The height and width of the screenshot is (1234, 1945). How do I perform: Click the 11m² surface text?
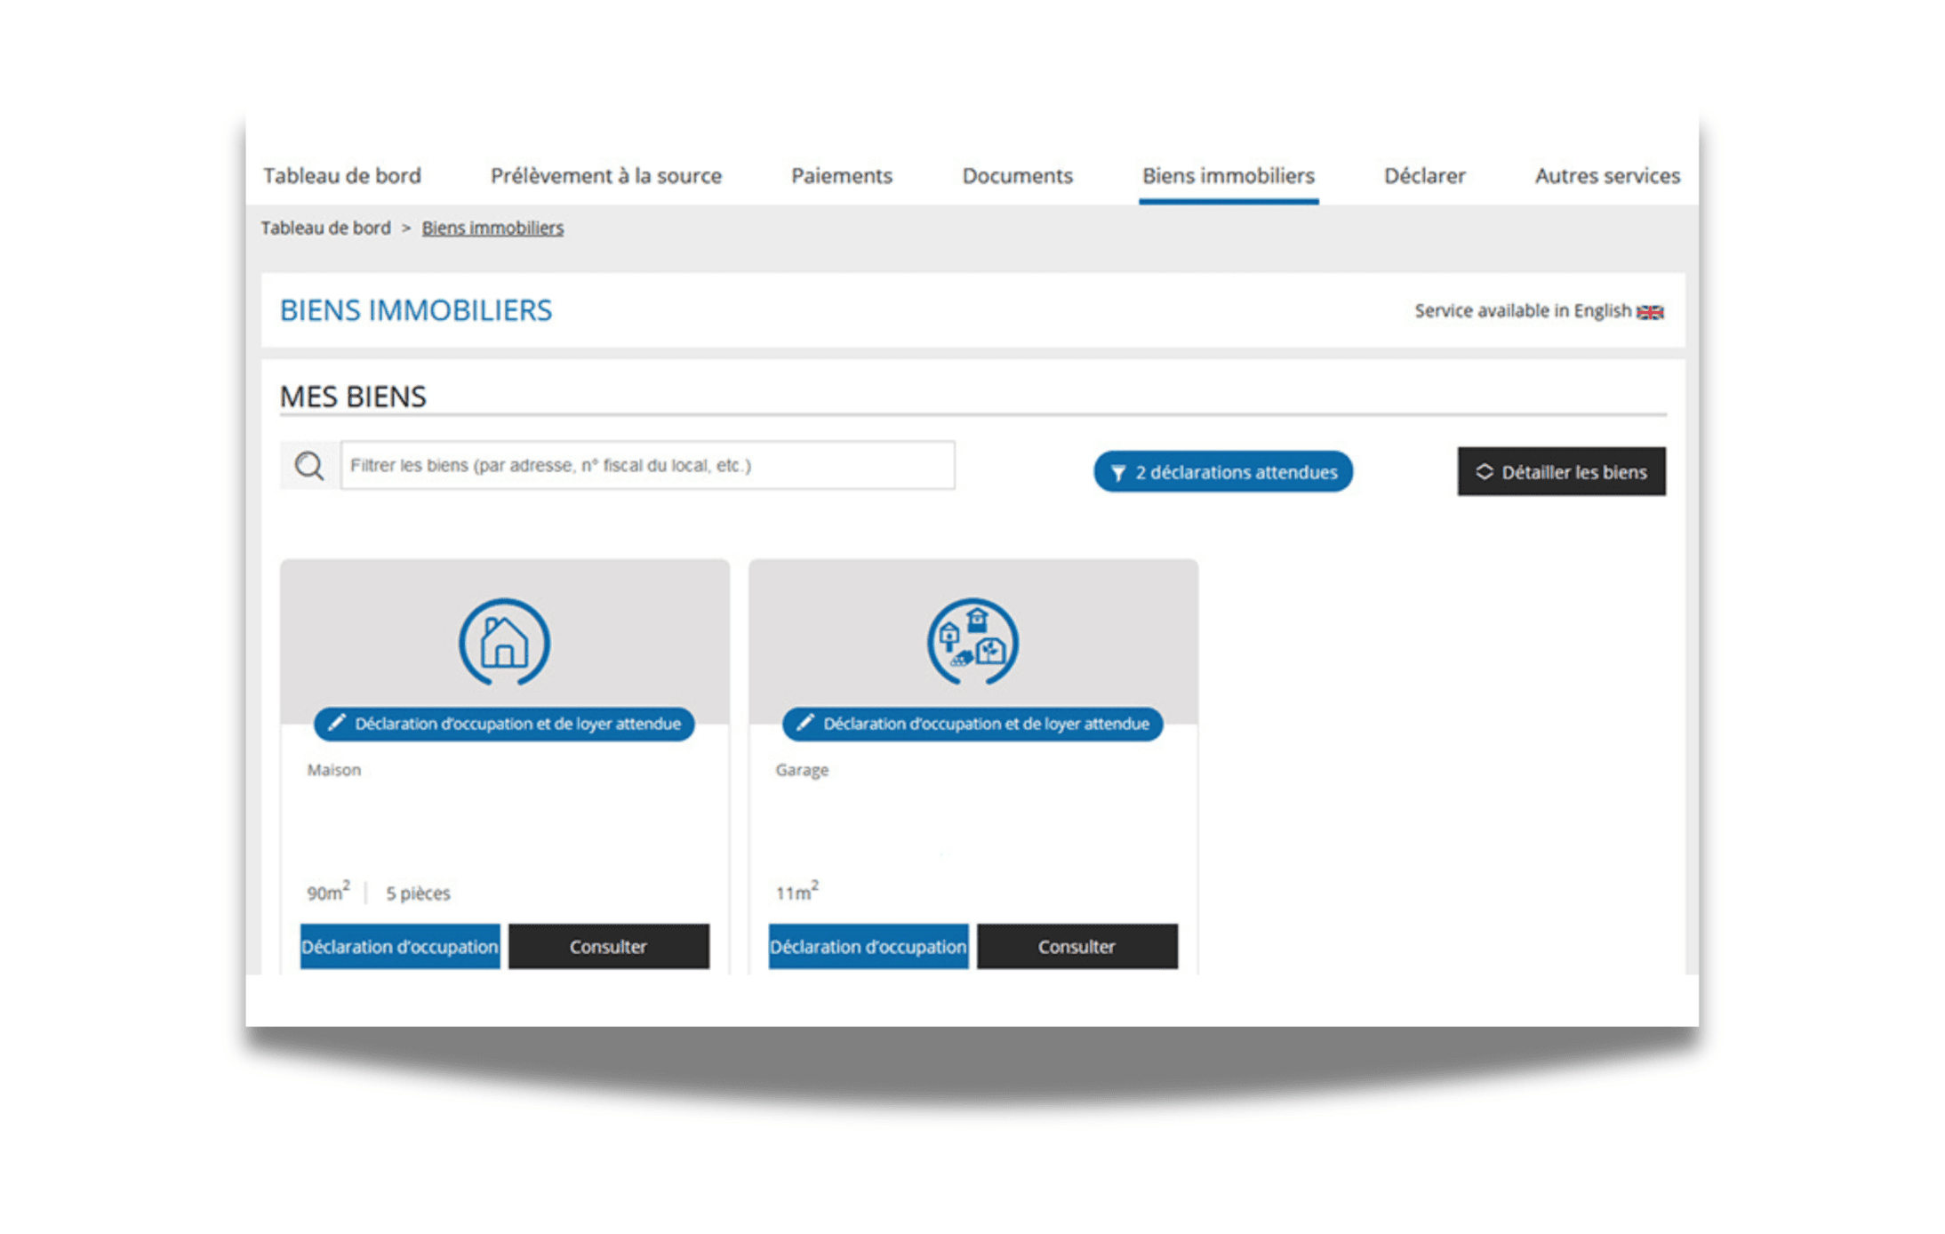[796, 892]
